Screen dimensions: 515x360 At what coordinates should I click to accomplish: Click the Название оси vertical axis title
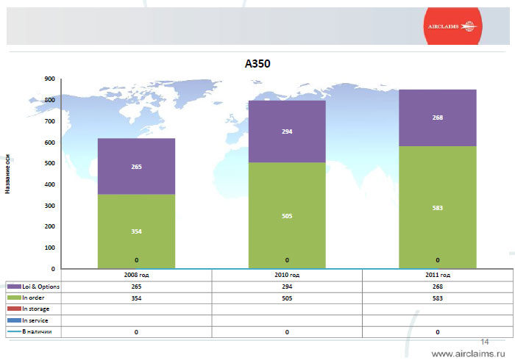[7, 174]
